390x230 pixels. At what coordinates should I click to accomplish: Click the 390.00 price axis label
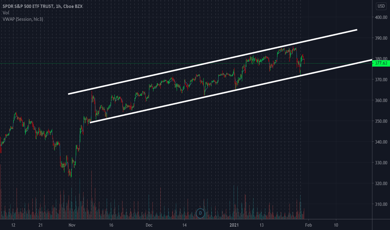381,38
